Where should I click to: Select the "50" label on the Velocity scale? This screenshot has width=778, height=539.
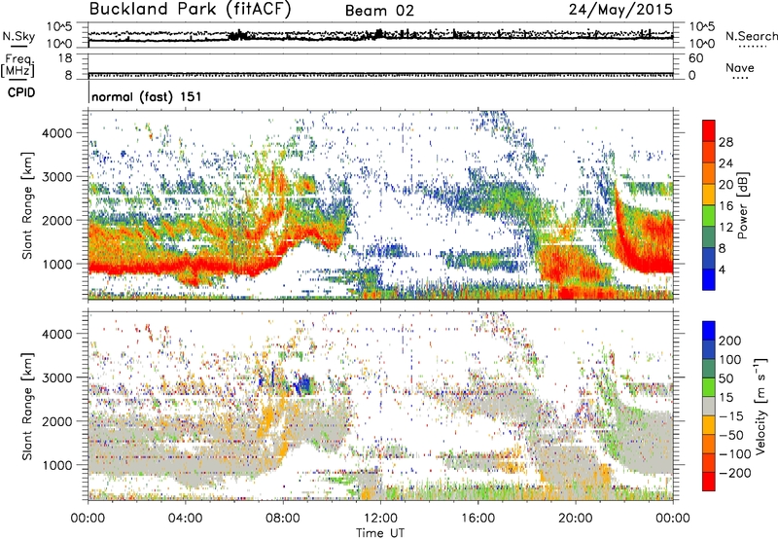[x=725, y=378]
